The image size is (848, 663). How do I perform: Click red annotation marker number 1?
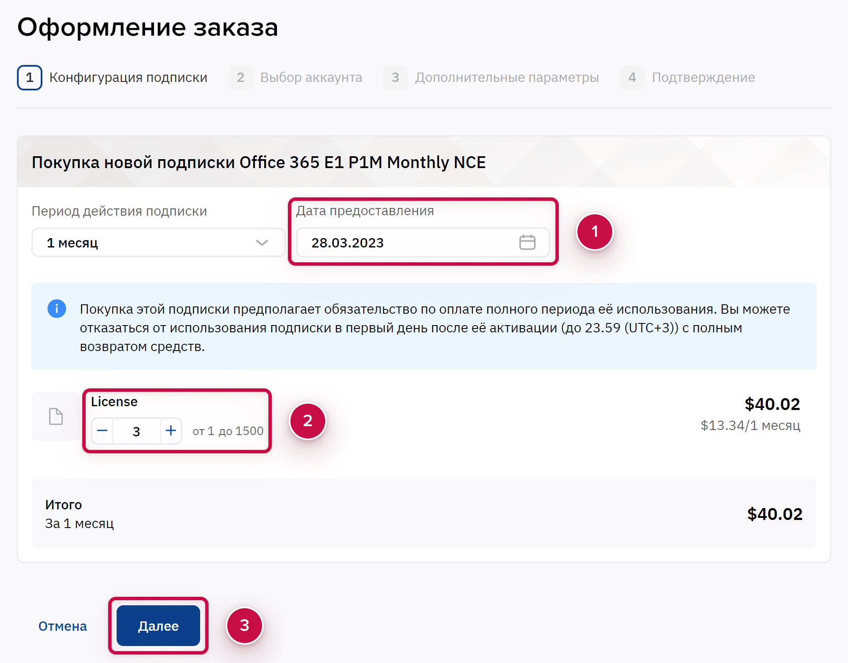click(595, 232)
